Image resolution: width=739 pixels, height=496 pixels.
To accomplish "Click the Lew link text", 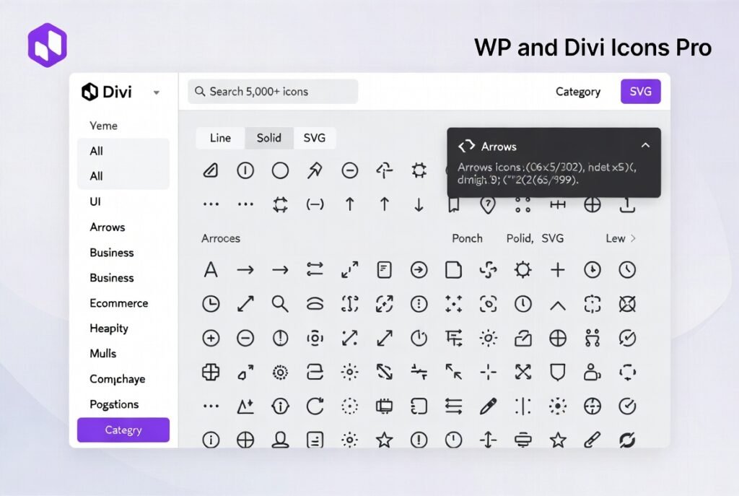I will (x=616, y=238).
